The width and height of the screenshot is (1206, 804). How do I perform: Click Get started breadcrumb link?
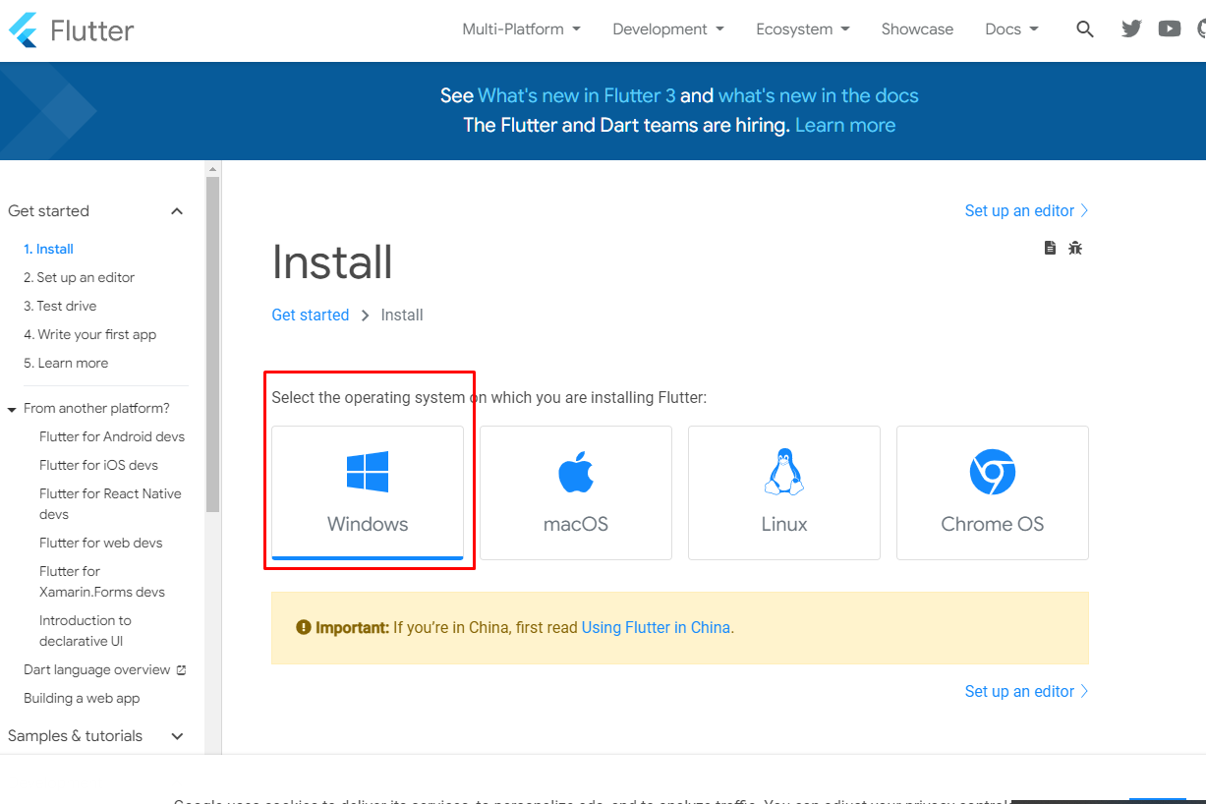(x=311, y=315)
